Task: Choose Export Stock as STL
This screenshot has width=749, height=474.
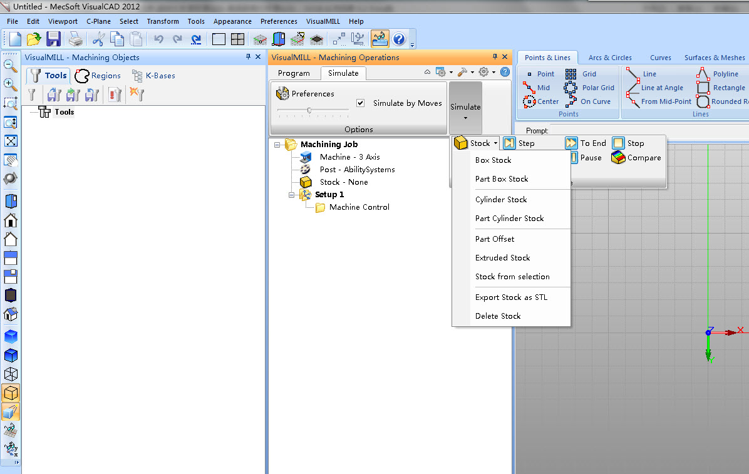Action: (511, 297)
